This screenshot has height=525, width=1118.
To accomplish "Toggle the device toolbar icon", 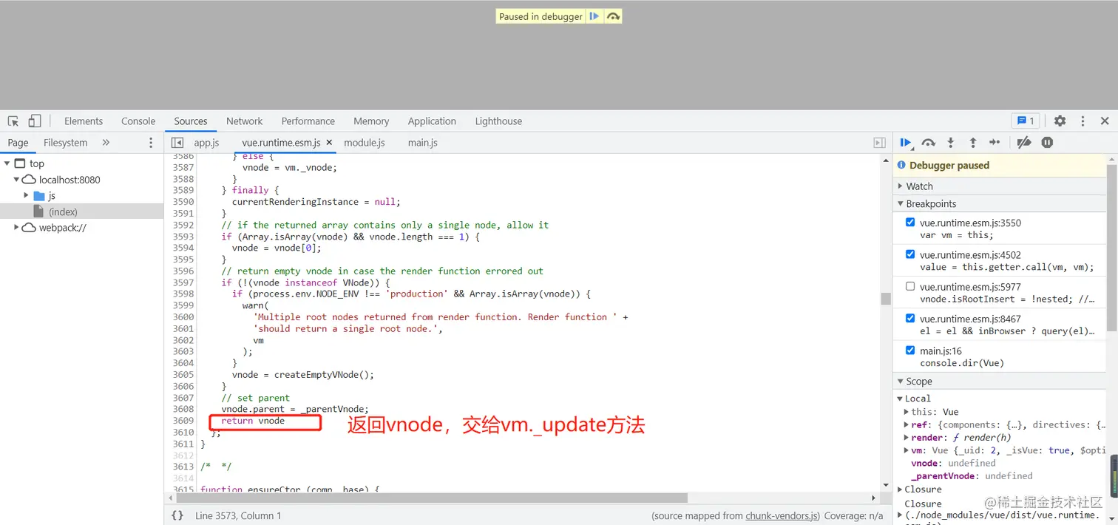I will click(35, 121).
